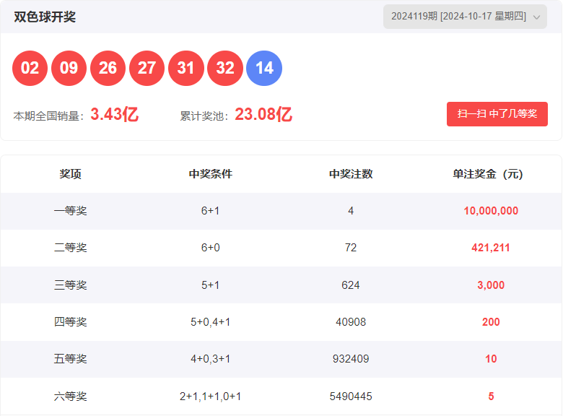Viewport: 563px width, 416px height.
Task: Click the 双色球开奖 title
Action: click(45, 17)
